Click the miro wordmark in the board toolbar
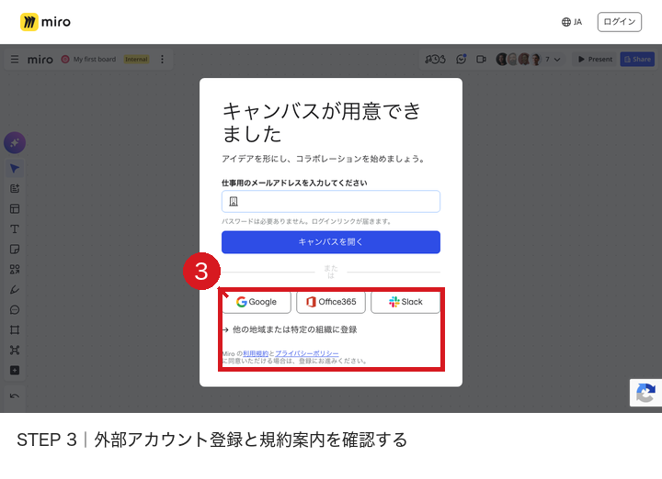The height and width of the screenshot is (479, 662). [x=40, y=60]
